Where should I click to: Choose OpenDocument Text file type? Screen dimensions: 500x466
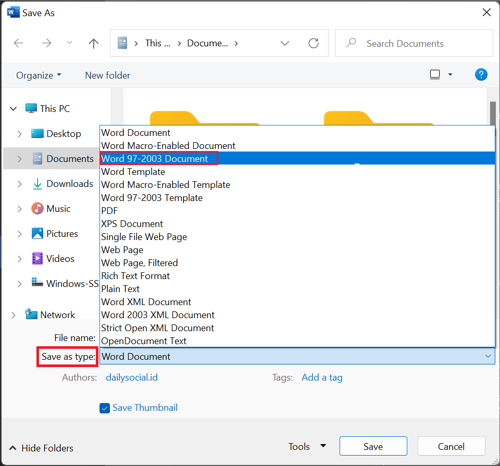(297, 341)
